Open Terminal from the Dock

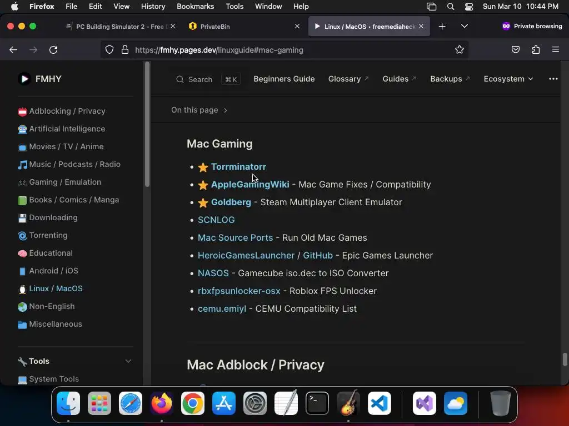(317, 403)
